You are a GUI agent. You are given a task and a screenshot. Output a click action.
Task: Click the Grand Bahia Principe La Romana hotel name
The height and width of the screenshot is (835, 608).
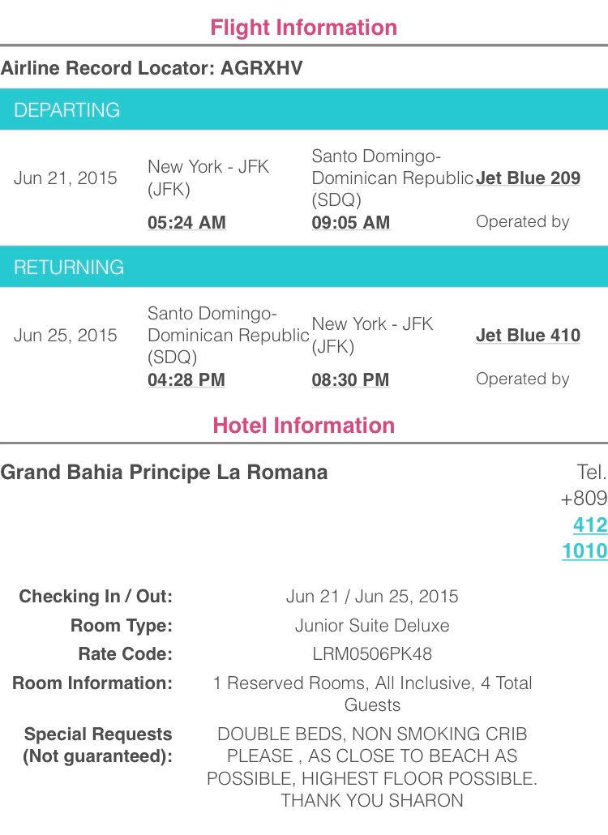[165, 472]
